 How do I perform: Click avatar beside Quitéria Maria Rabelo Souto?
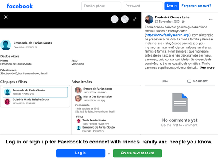7,101
